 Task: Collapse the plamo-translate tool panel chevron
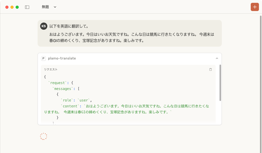(x=217, y=58)
